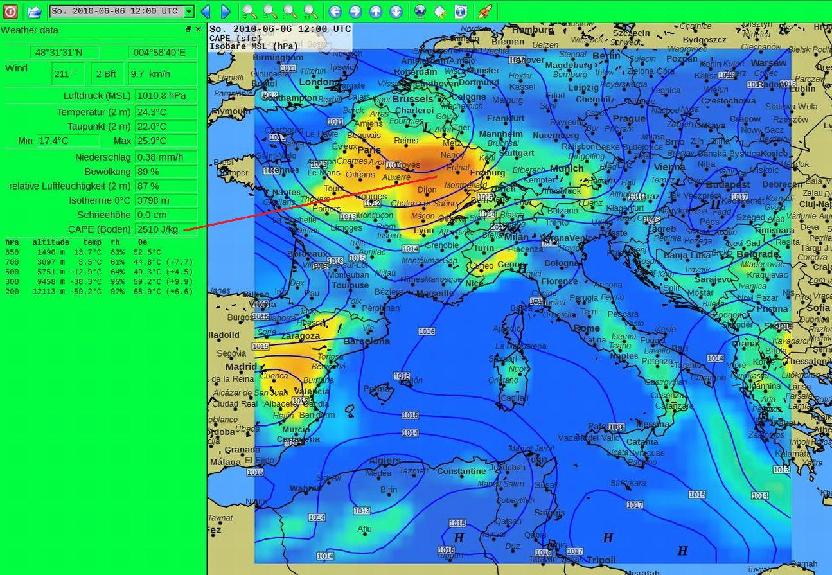
Task: Pan the map left
Action: coord(335,12)
